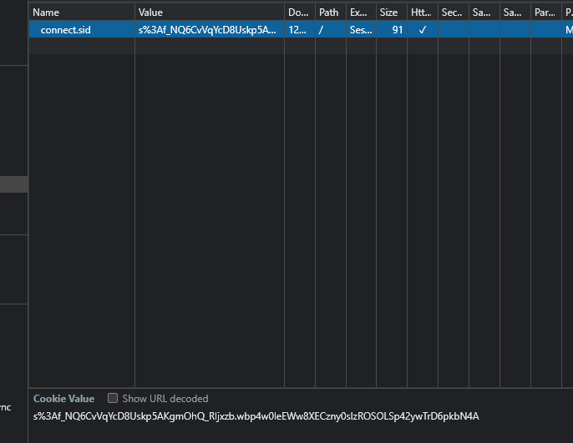Screen dimensions: 573x443
Task: Click the HttpOnly checkmark in connect.sid row
Action: pyautogui.click(x=423, y=30)
